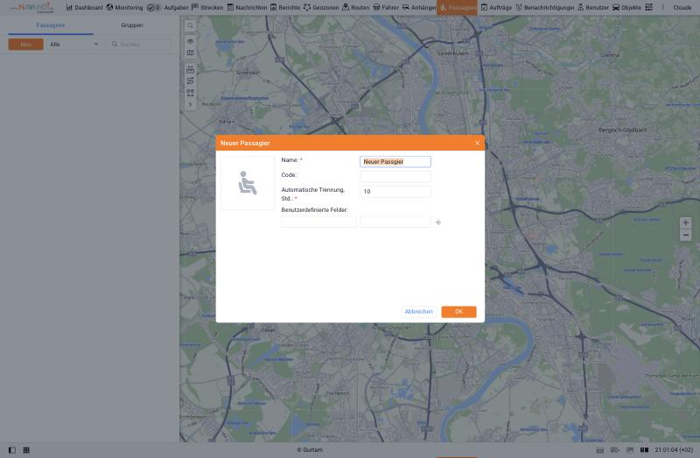Zoom out on the map
The height and width of the screenshot is (458, 700).
[685, 235]
